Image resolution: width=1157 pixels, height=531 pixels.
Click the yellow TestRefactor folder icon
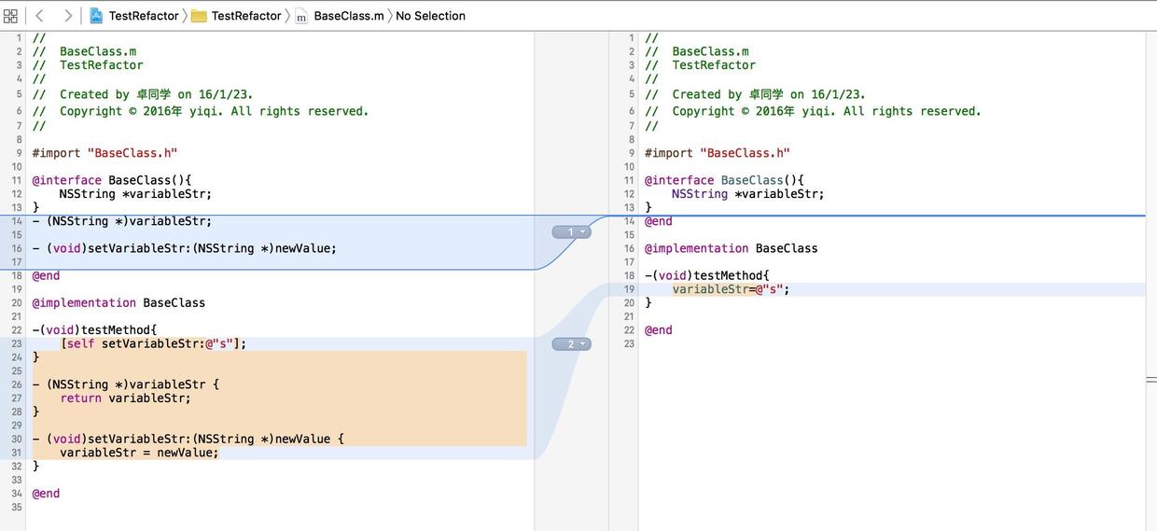[x=199, y=16]
